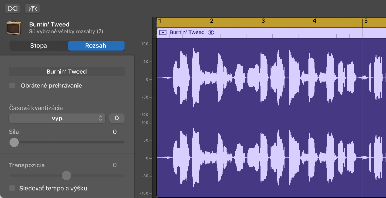Viewport: 386px width, 198px height.
Task: Click the loop icon beside region name
Action: [x=211, y=33]
